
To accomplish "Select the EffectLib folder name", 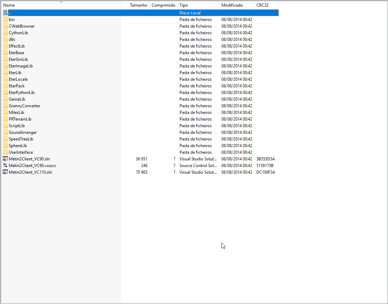I will [16, 46].
